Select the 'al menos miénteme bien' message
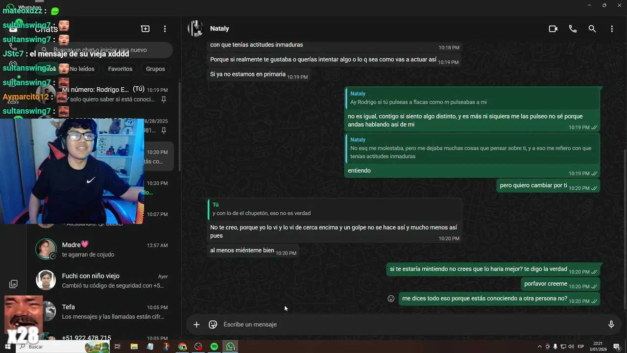The height and width of the screenshot is (353, 627). point(253,251)
